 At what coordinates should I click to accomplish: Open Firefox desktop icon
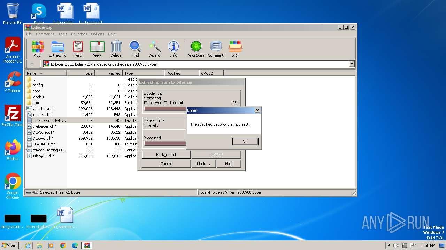(13, 150)
